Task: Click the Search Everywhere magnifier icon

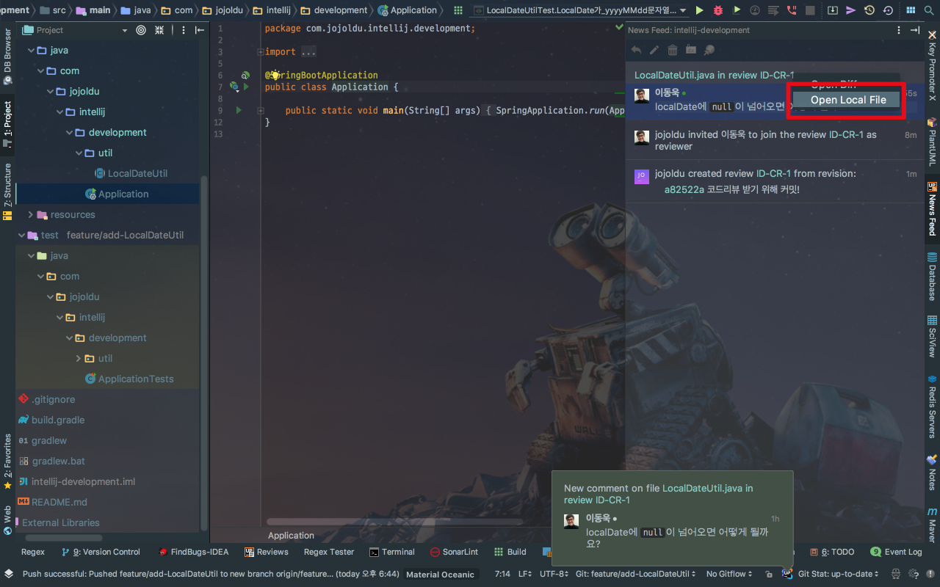Action: pos(930,10)
